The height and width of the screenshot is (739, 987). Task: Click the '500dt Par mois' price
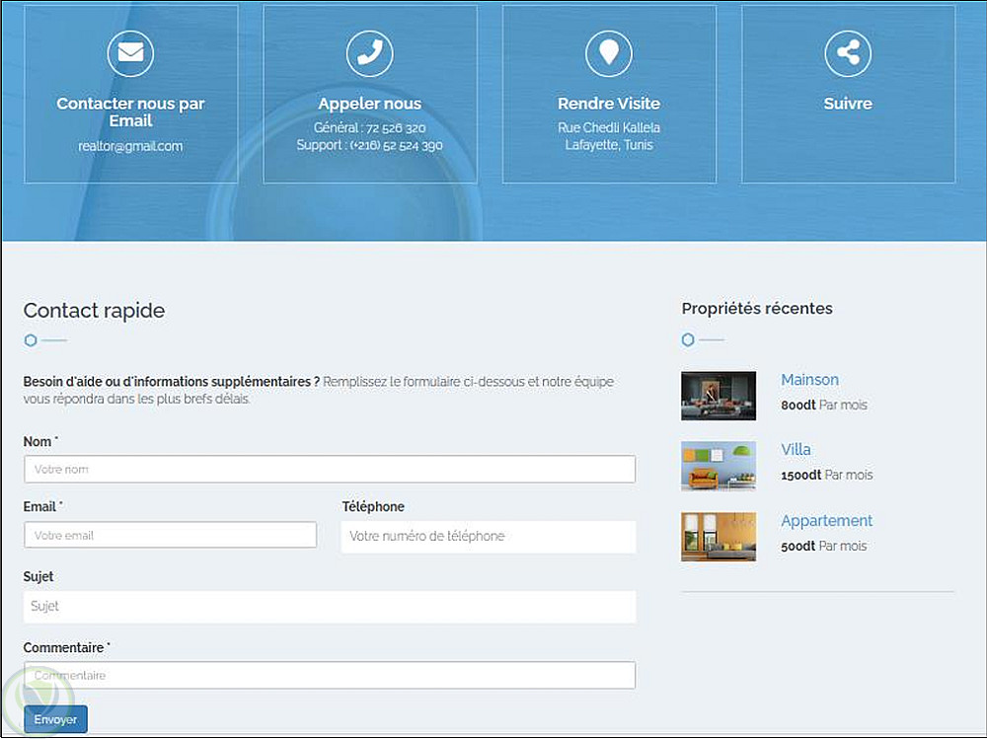coord(823,546)
